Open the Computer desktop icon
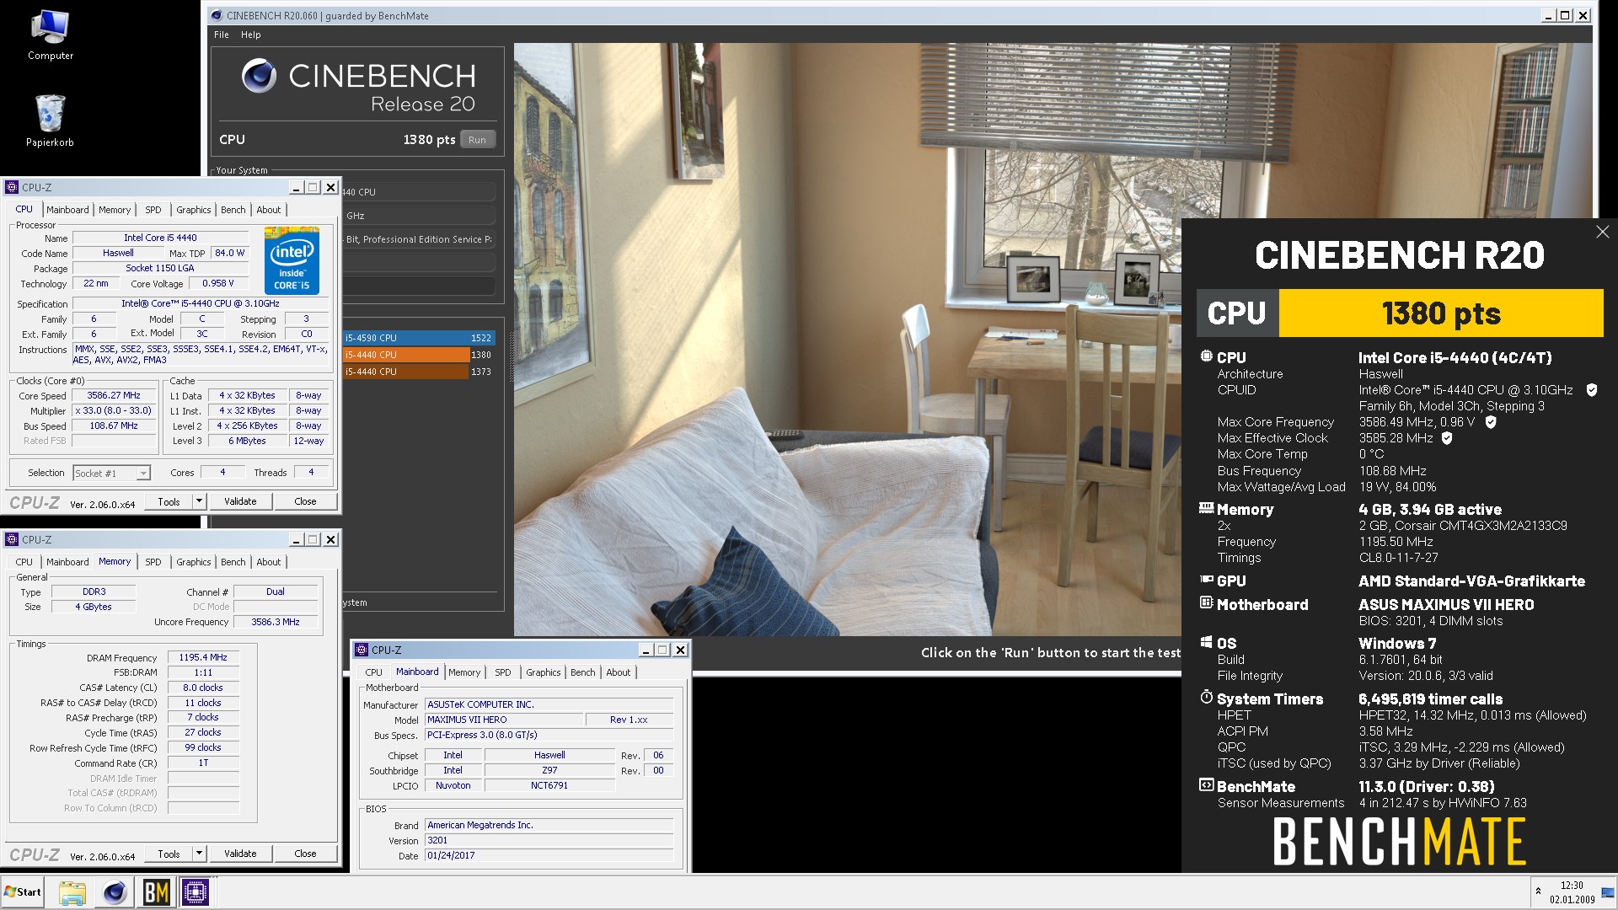This screenshot has height=910, width=1618. pos(50,35)
